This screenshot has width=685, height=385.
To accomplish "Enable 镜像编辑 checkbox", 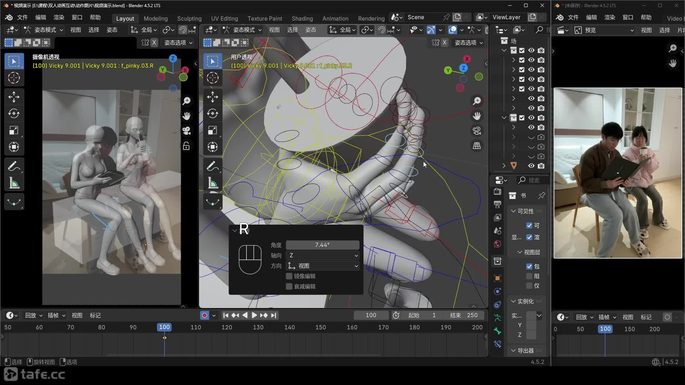I will tap(289, 276).
